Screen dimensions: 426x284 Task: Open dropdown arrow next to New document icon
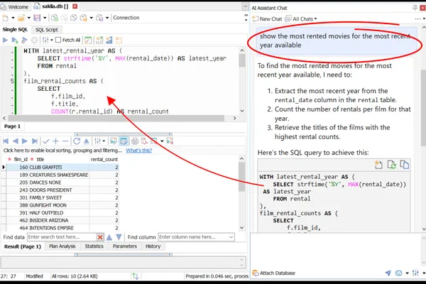[13, 18]
